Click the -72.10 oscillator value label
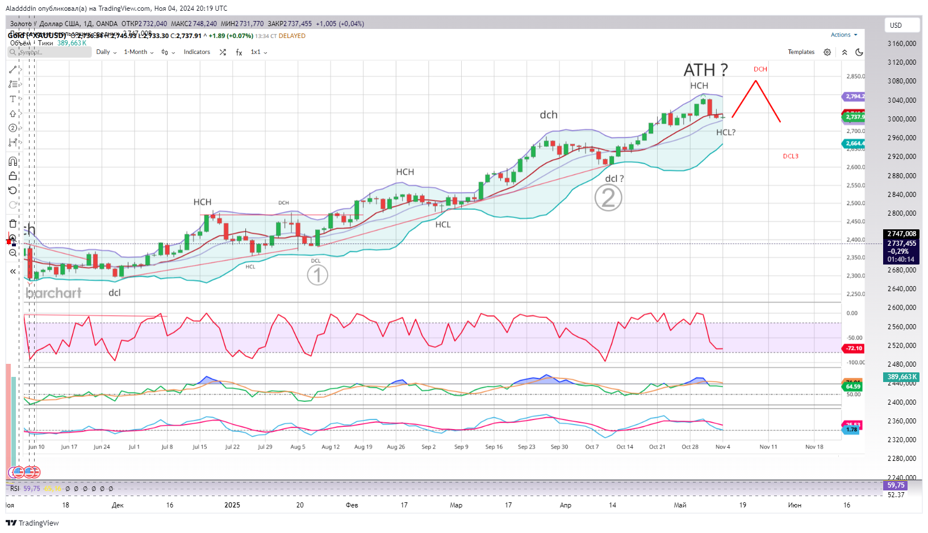This screenshot has height=533, width=928. click(x=854, y=349)
